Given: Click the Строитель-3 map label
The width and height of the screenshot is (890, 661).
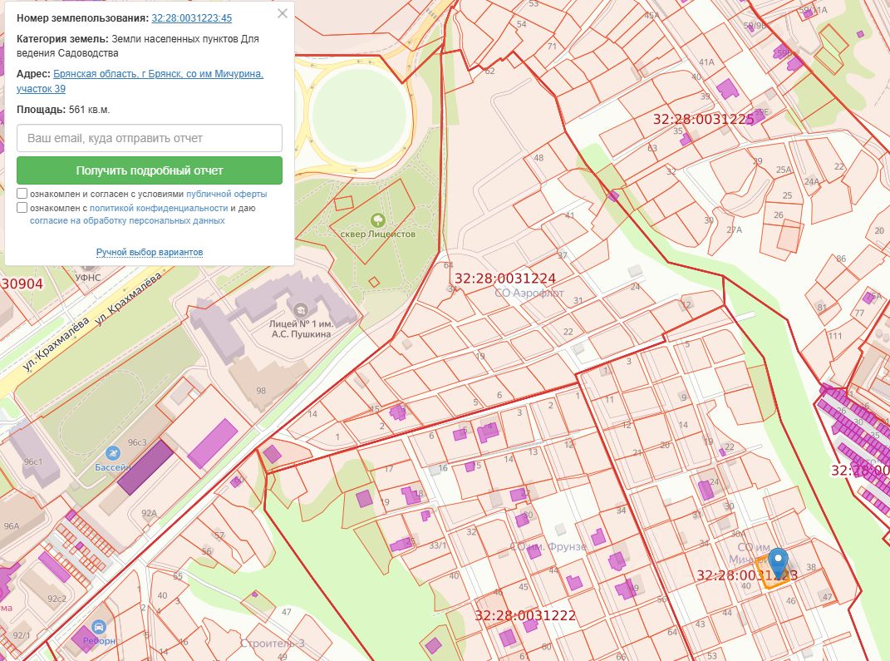Looking at the screenshot, I should pos(273,644).
